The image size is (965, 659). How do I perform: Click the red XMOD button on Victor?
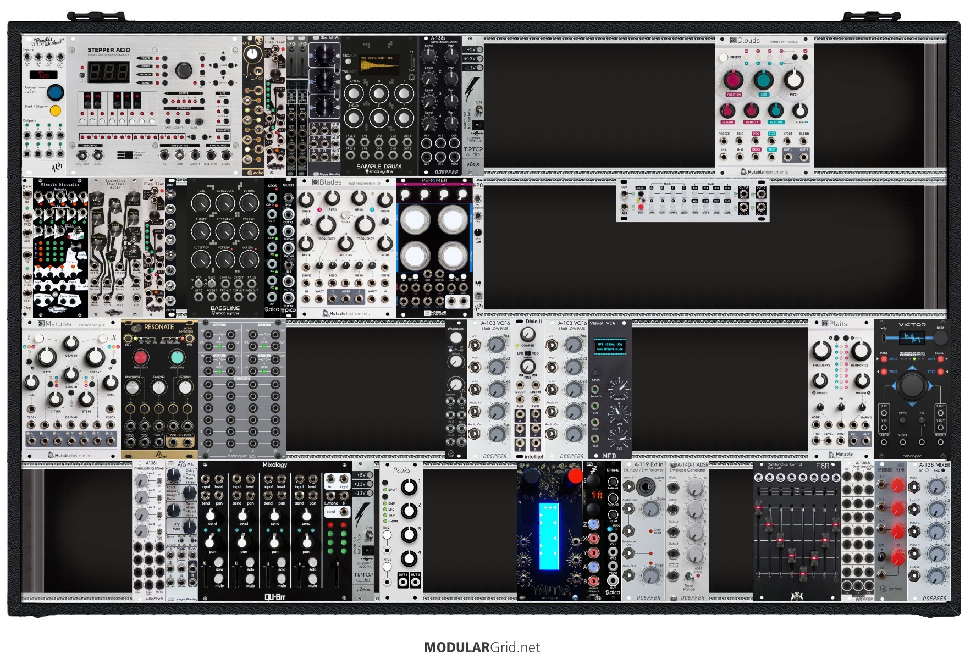[884, 359]
